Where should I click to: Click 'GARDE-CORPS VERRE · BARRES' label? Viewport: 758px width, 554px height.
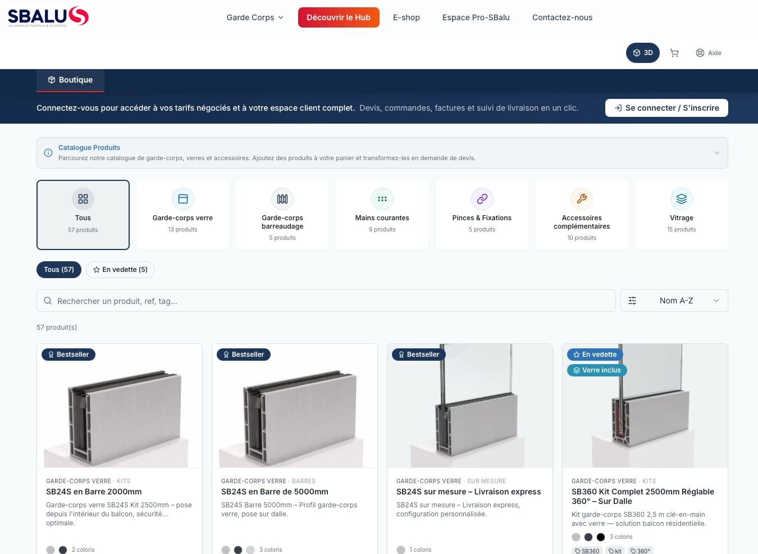point(268,481)
